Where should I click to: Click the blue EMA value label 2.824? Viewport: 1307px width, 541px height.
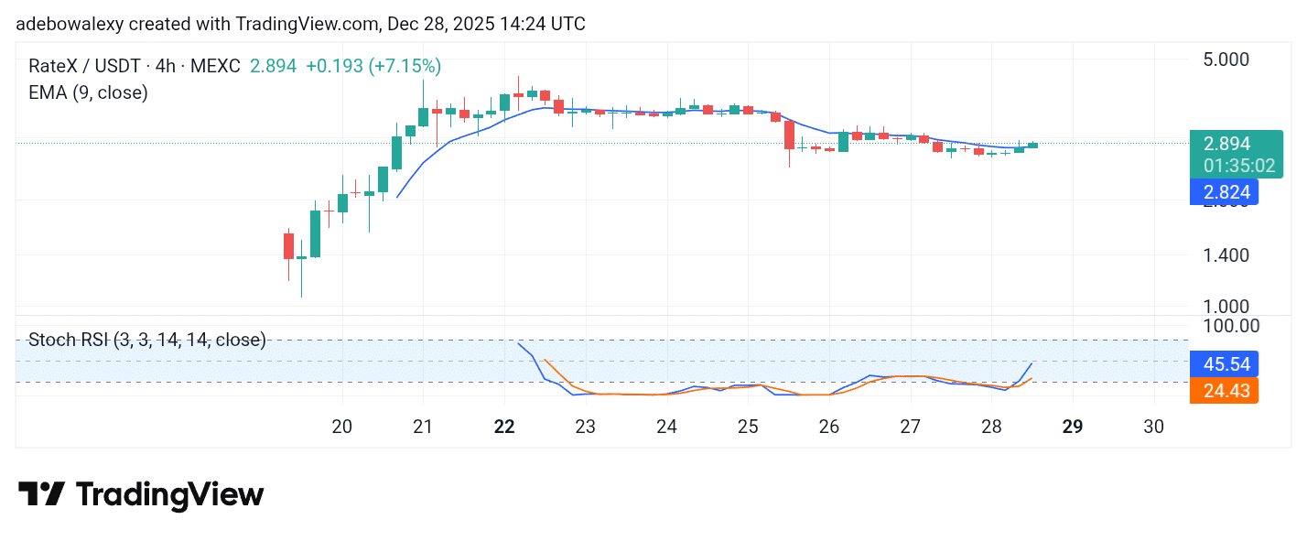1226,192
